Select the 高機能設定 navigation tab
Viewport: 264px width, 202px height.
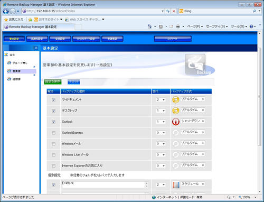37,39
